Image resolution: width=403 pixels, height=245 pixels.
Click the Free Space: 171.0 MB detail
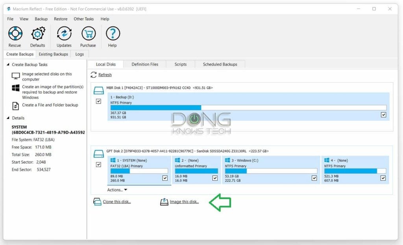pyautogui.click(x=31, y=147)
